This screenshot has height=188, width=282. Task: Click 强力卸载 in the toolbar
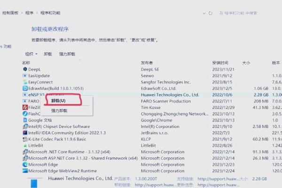click(x=67, y=54)
